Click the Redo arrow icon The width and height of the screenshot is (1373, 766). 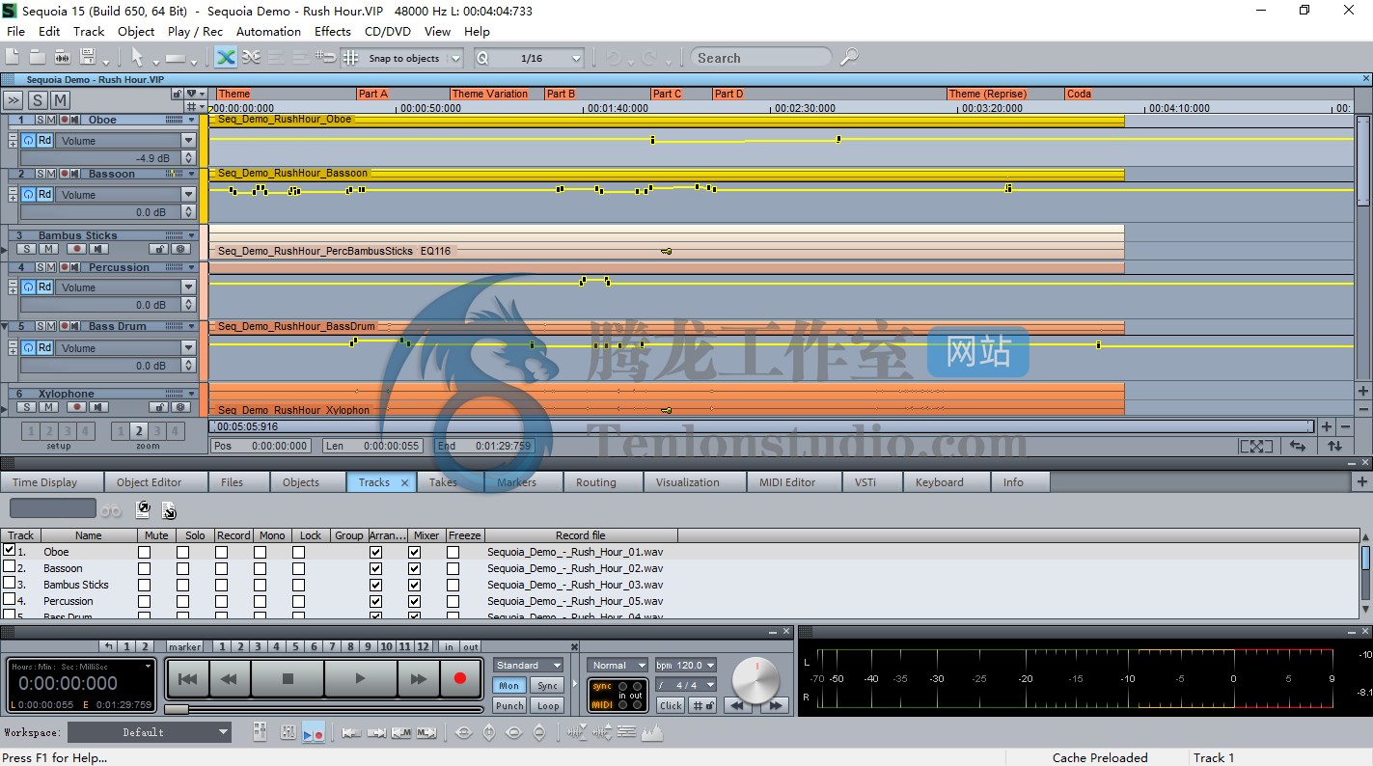[649, 58]
